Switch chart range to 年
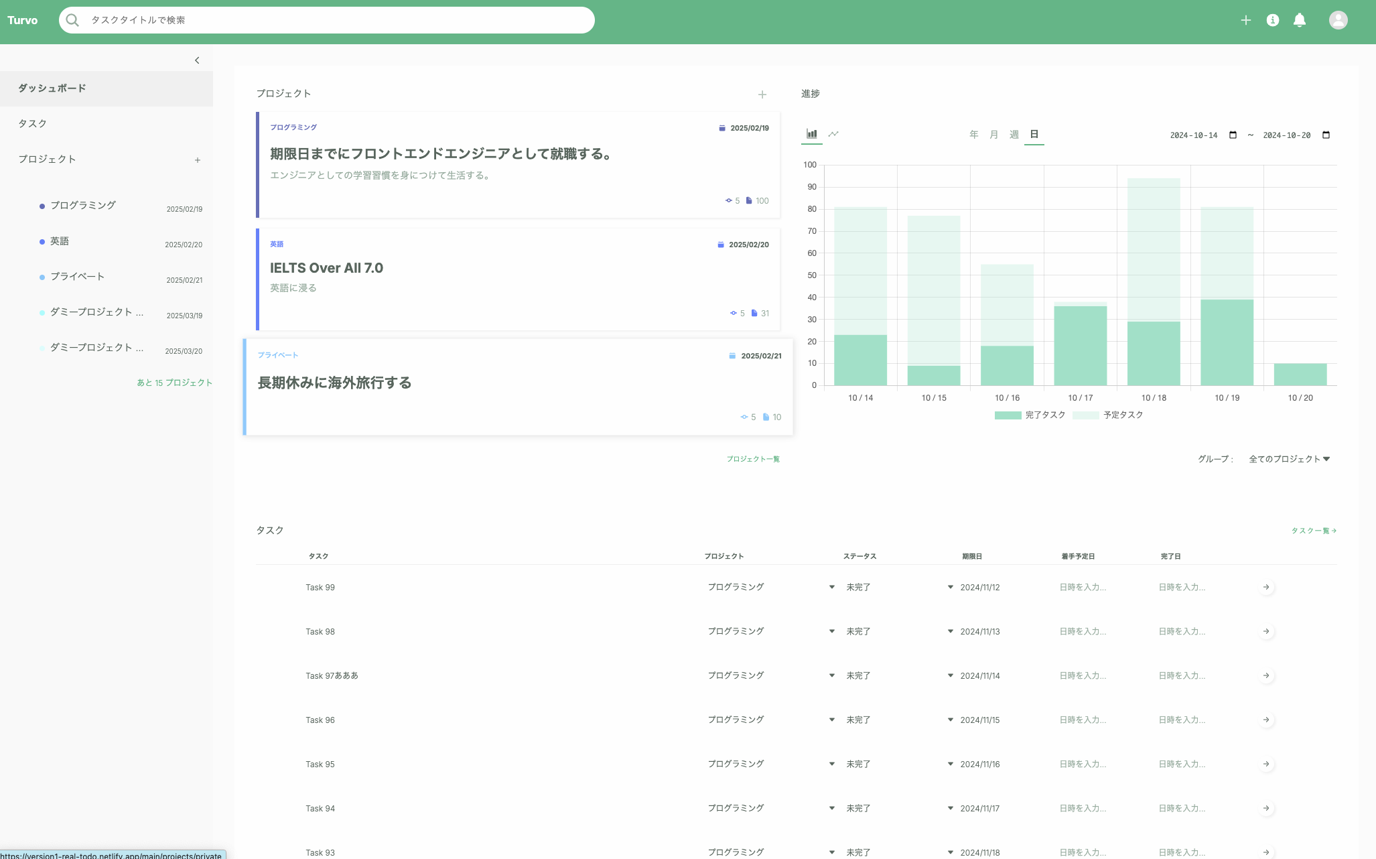The width and height of the screenshot is (1376, 859). [x=974, y=135]
